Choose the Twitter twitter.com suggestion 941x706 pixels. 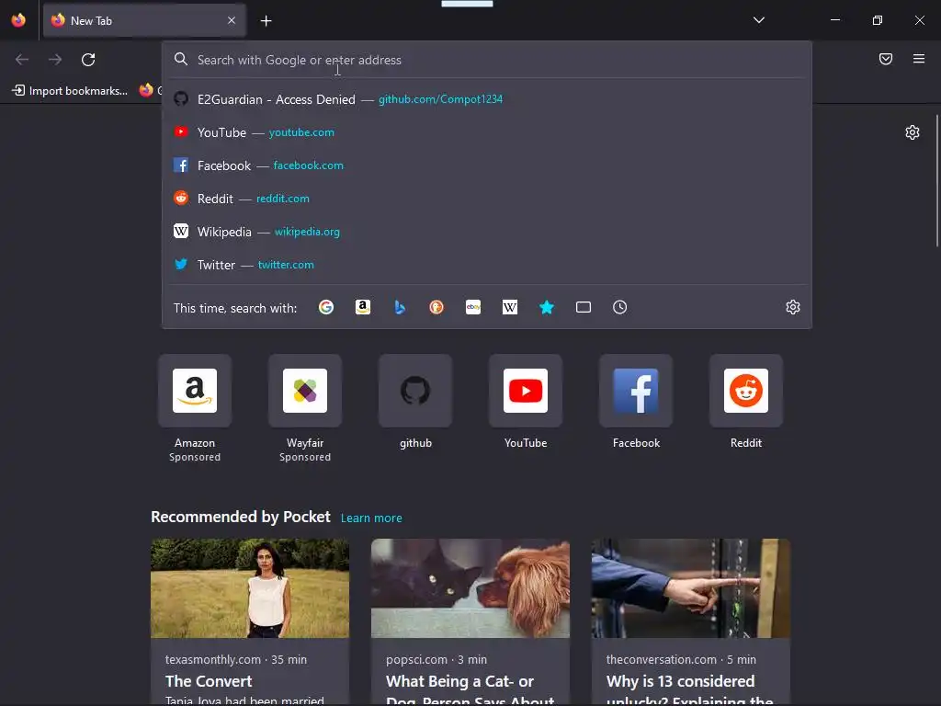coord(487,264)
